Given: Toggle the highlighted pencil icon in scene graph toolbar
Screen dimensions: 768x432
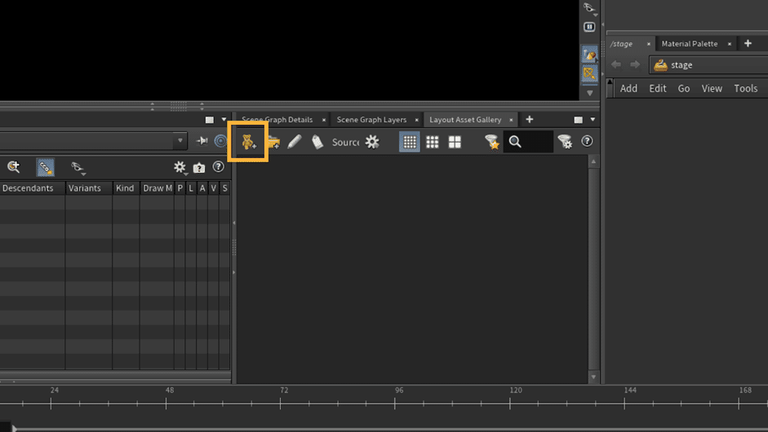Looking at the screenshot, I should pyautogui.click(x=46, y=167).
